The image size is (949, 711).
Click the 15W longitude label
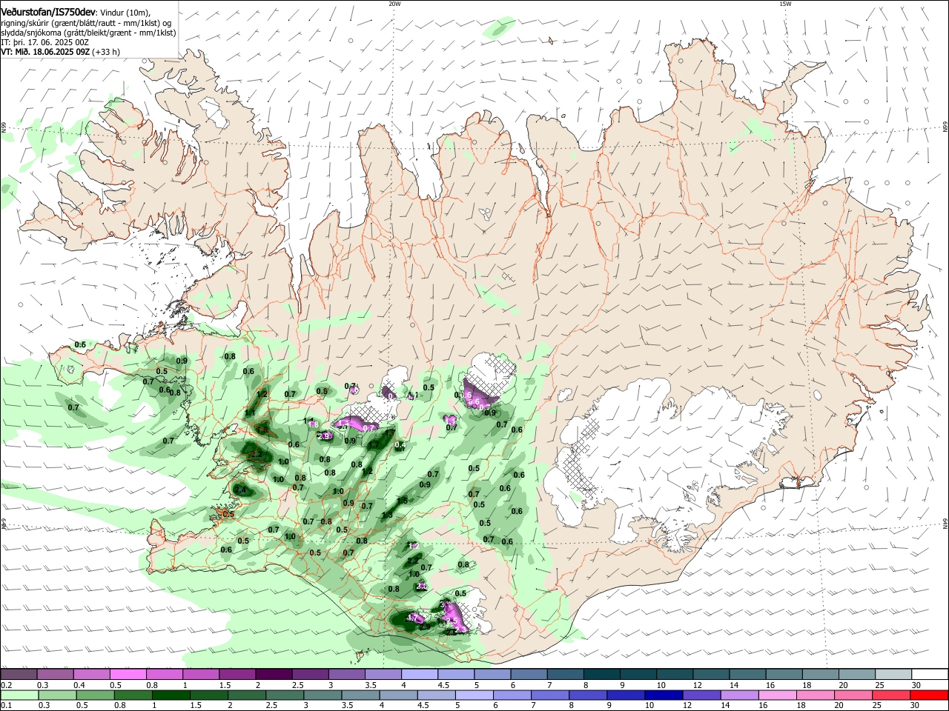[x=785, y=4]
